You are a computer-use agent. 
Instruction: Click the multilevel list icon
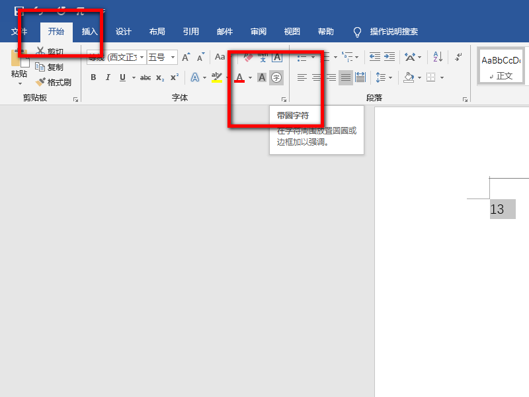[346, 57]
